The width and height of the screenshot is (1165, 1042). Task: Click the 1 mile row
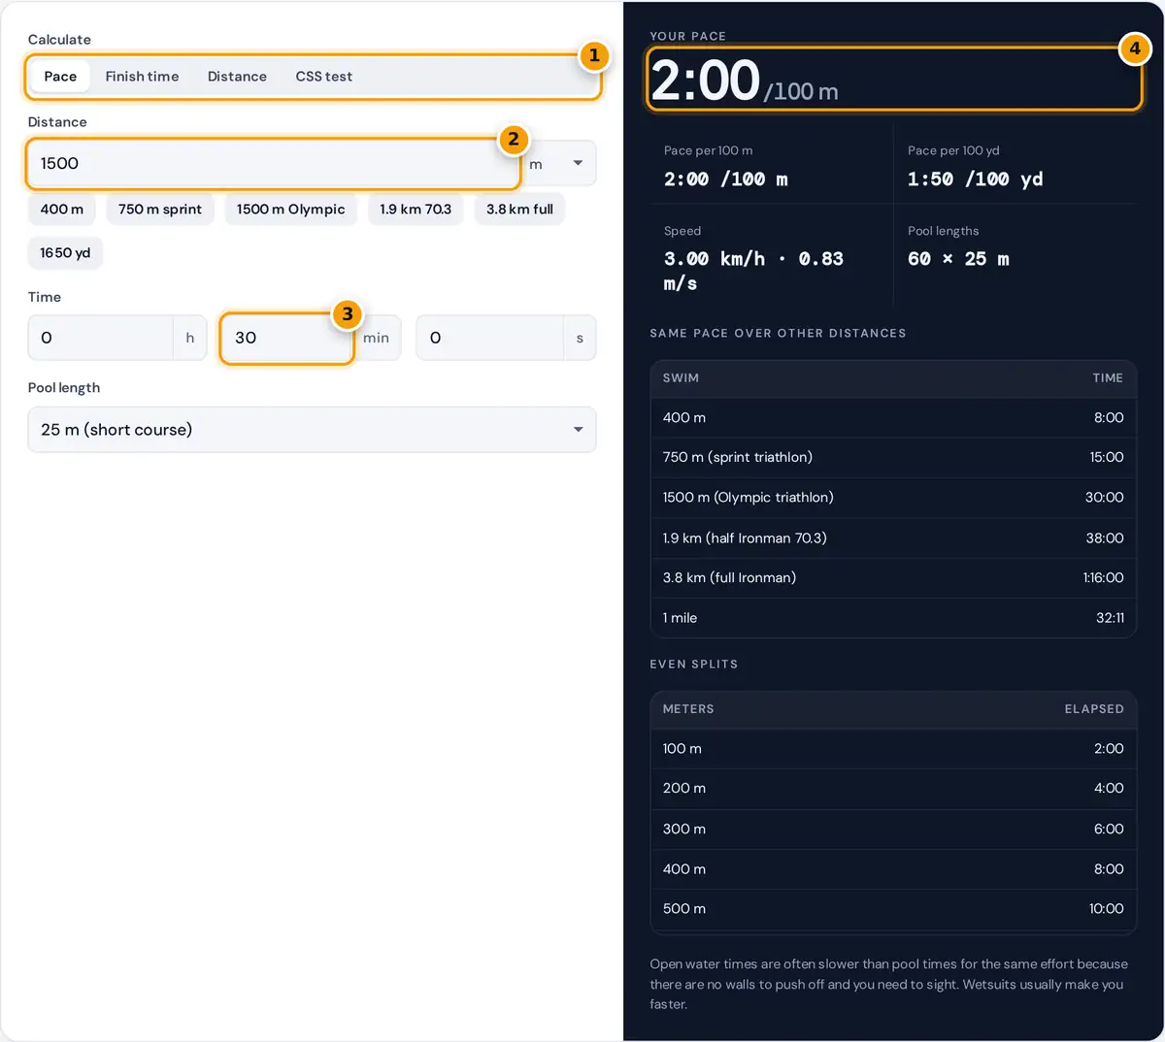point(893,617)
